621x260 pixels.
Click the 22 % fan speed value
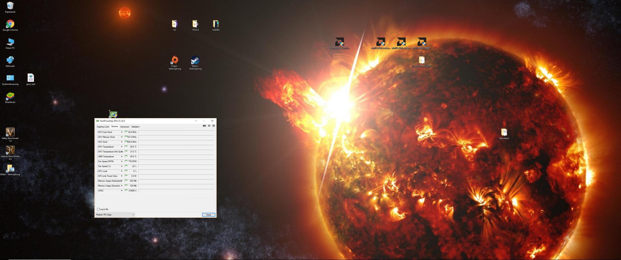[x=134, y=166]
